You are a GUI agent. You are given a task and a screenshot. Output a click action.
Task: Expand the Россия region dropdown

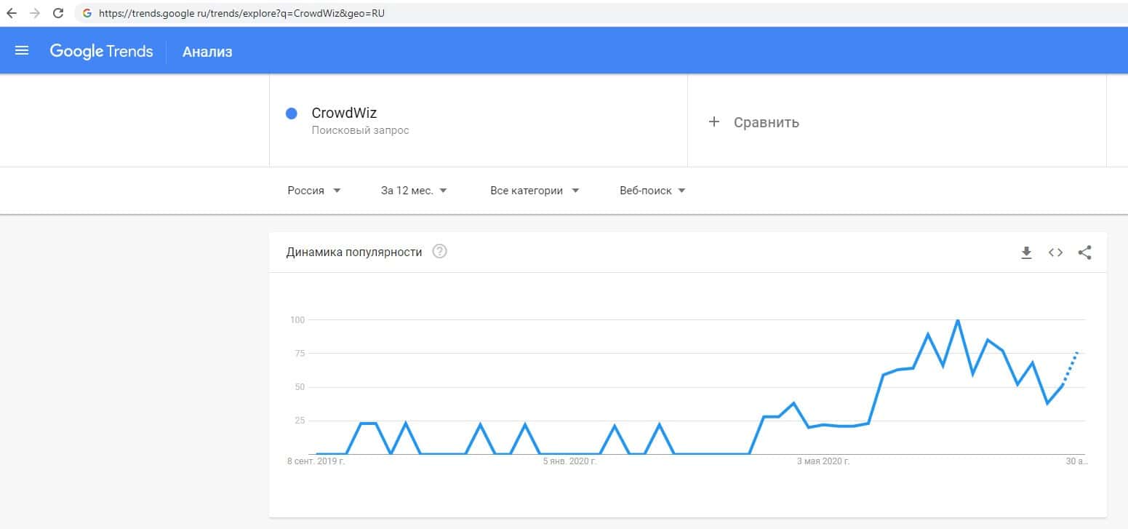click(314, 191)
